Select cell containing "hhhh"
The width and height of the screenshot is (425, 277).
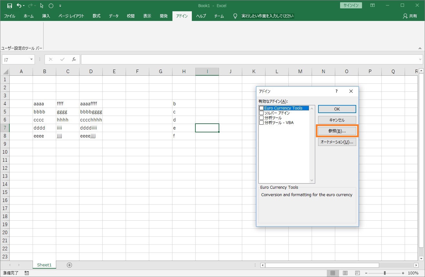tap(68, 120)
